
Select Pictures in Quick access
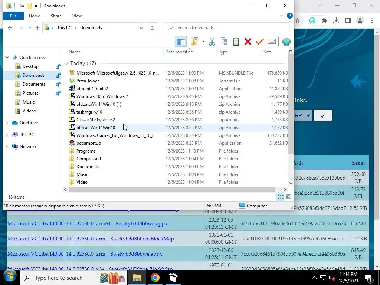(x=30, y=93)
